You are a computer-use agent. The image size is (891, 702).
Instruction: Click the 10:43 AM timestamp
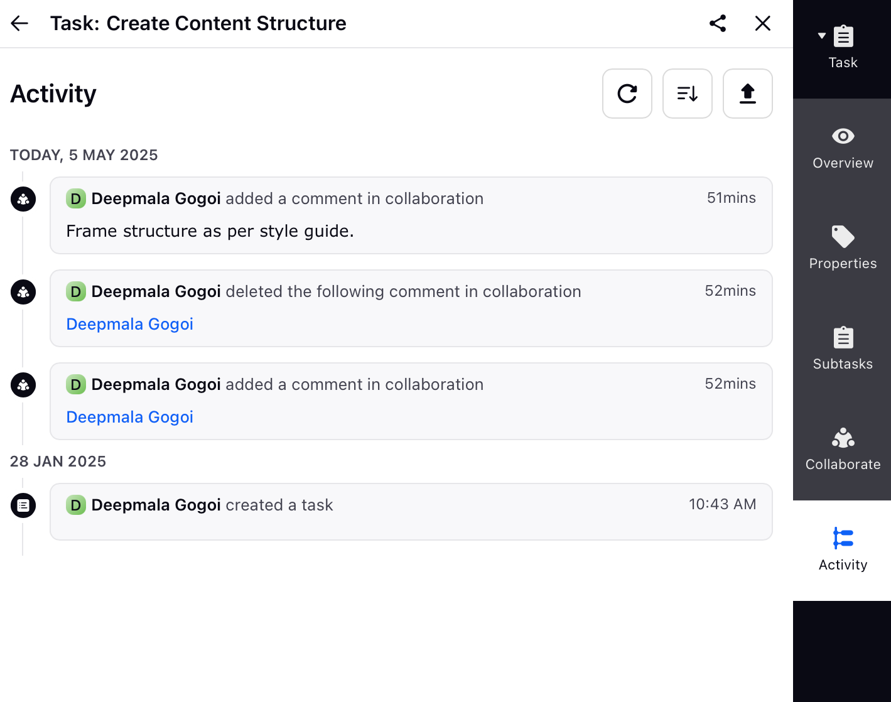pos(722,504)
